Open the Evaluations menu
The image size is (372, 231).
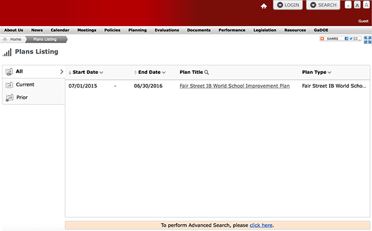[167, 30]
